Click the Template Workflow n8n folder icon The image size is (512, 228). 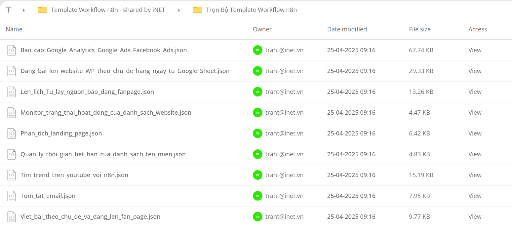pos(42,10)
